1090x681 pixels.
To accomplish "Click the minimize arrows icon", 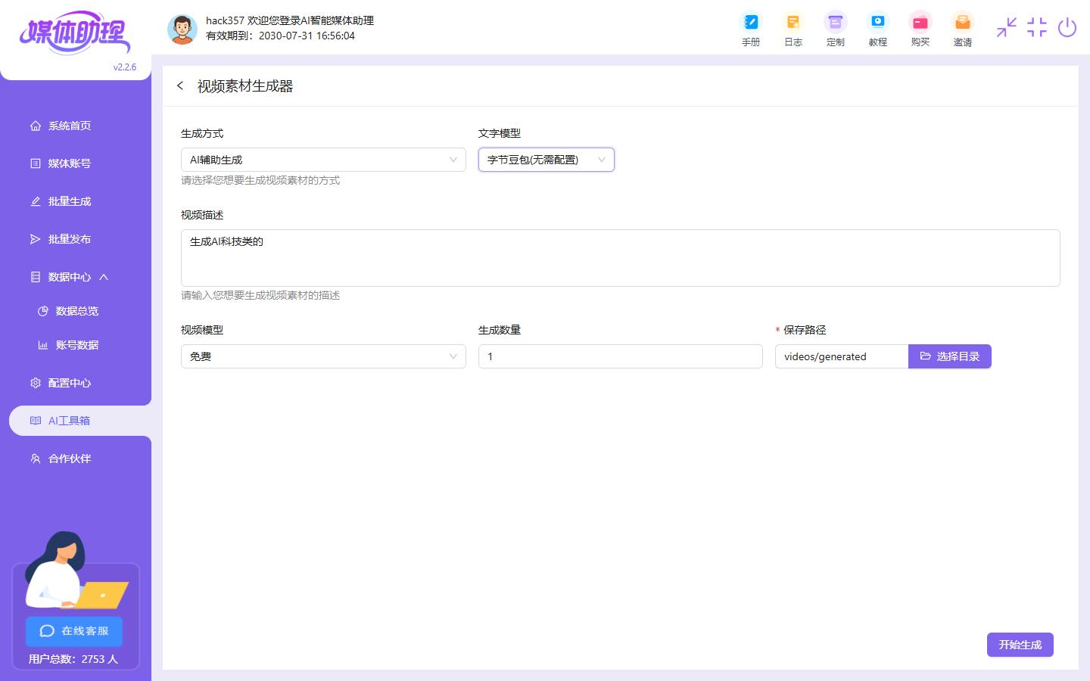I will click(x=1006, y=28).
